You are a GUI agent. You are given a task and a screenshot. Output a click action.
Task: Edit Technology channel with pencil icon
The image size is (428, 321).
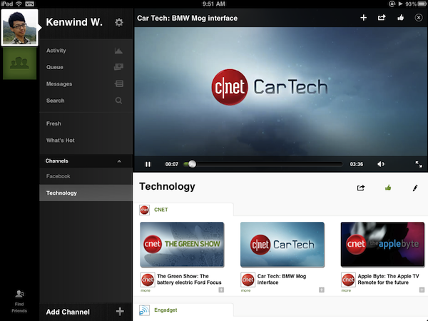click(415, 188)
